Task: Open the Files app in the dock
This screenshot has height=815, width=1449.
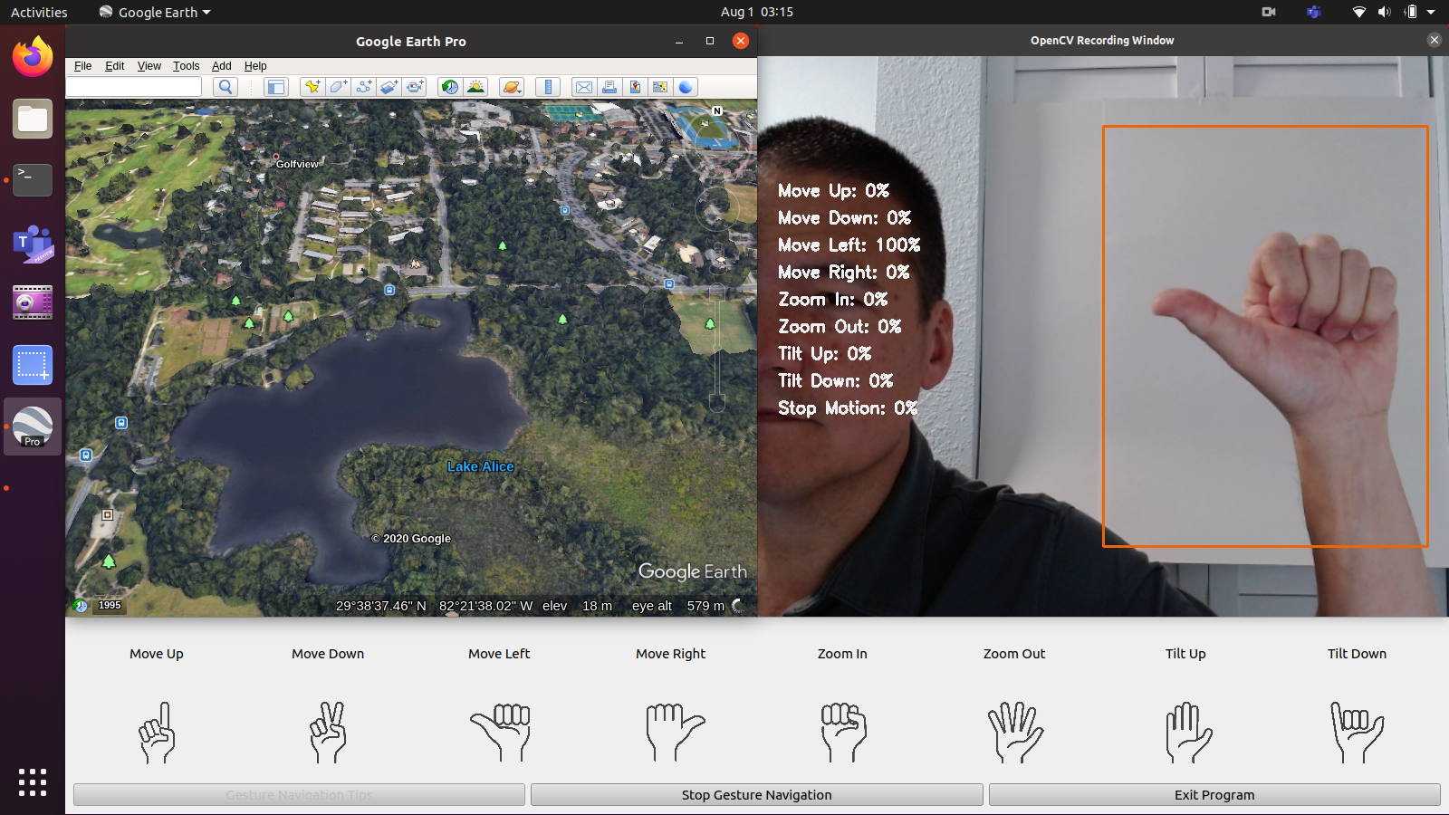Action: coord(33,119)
